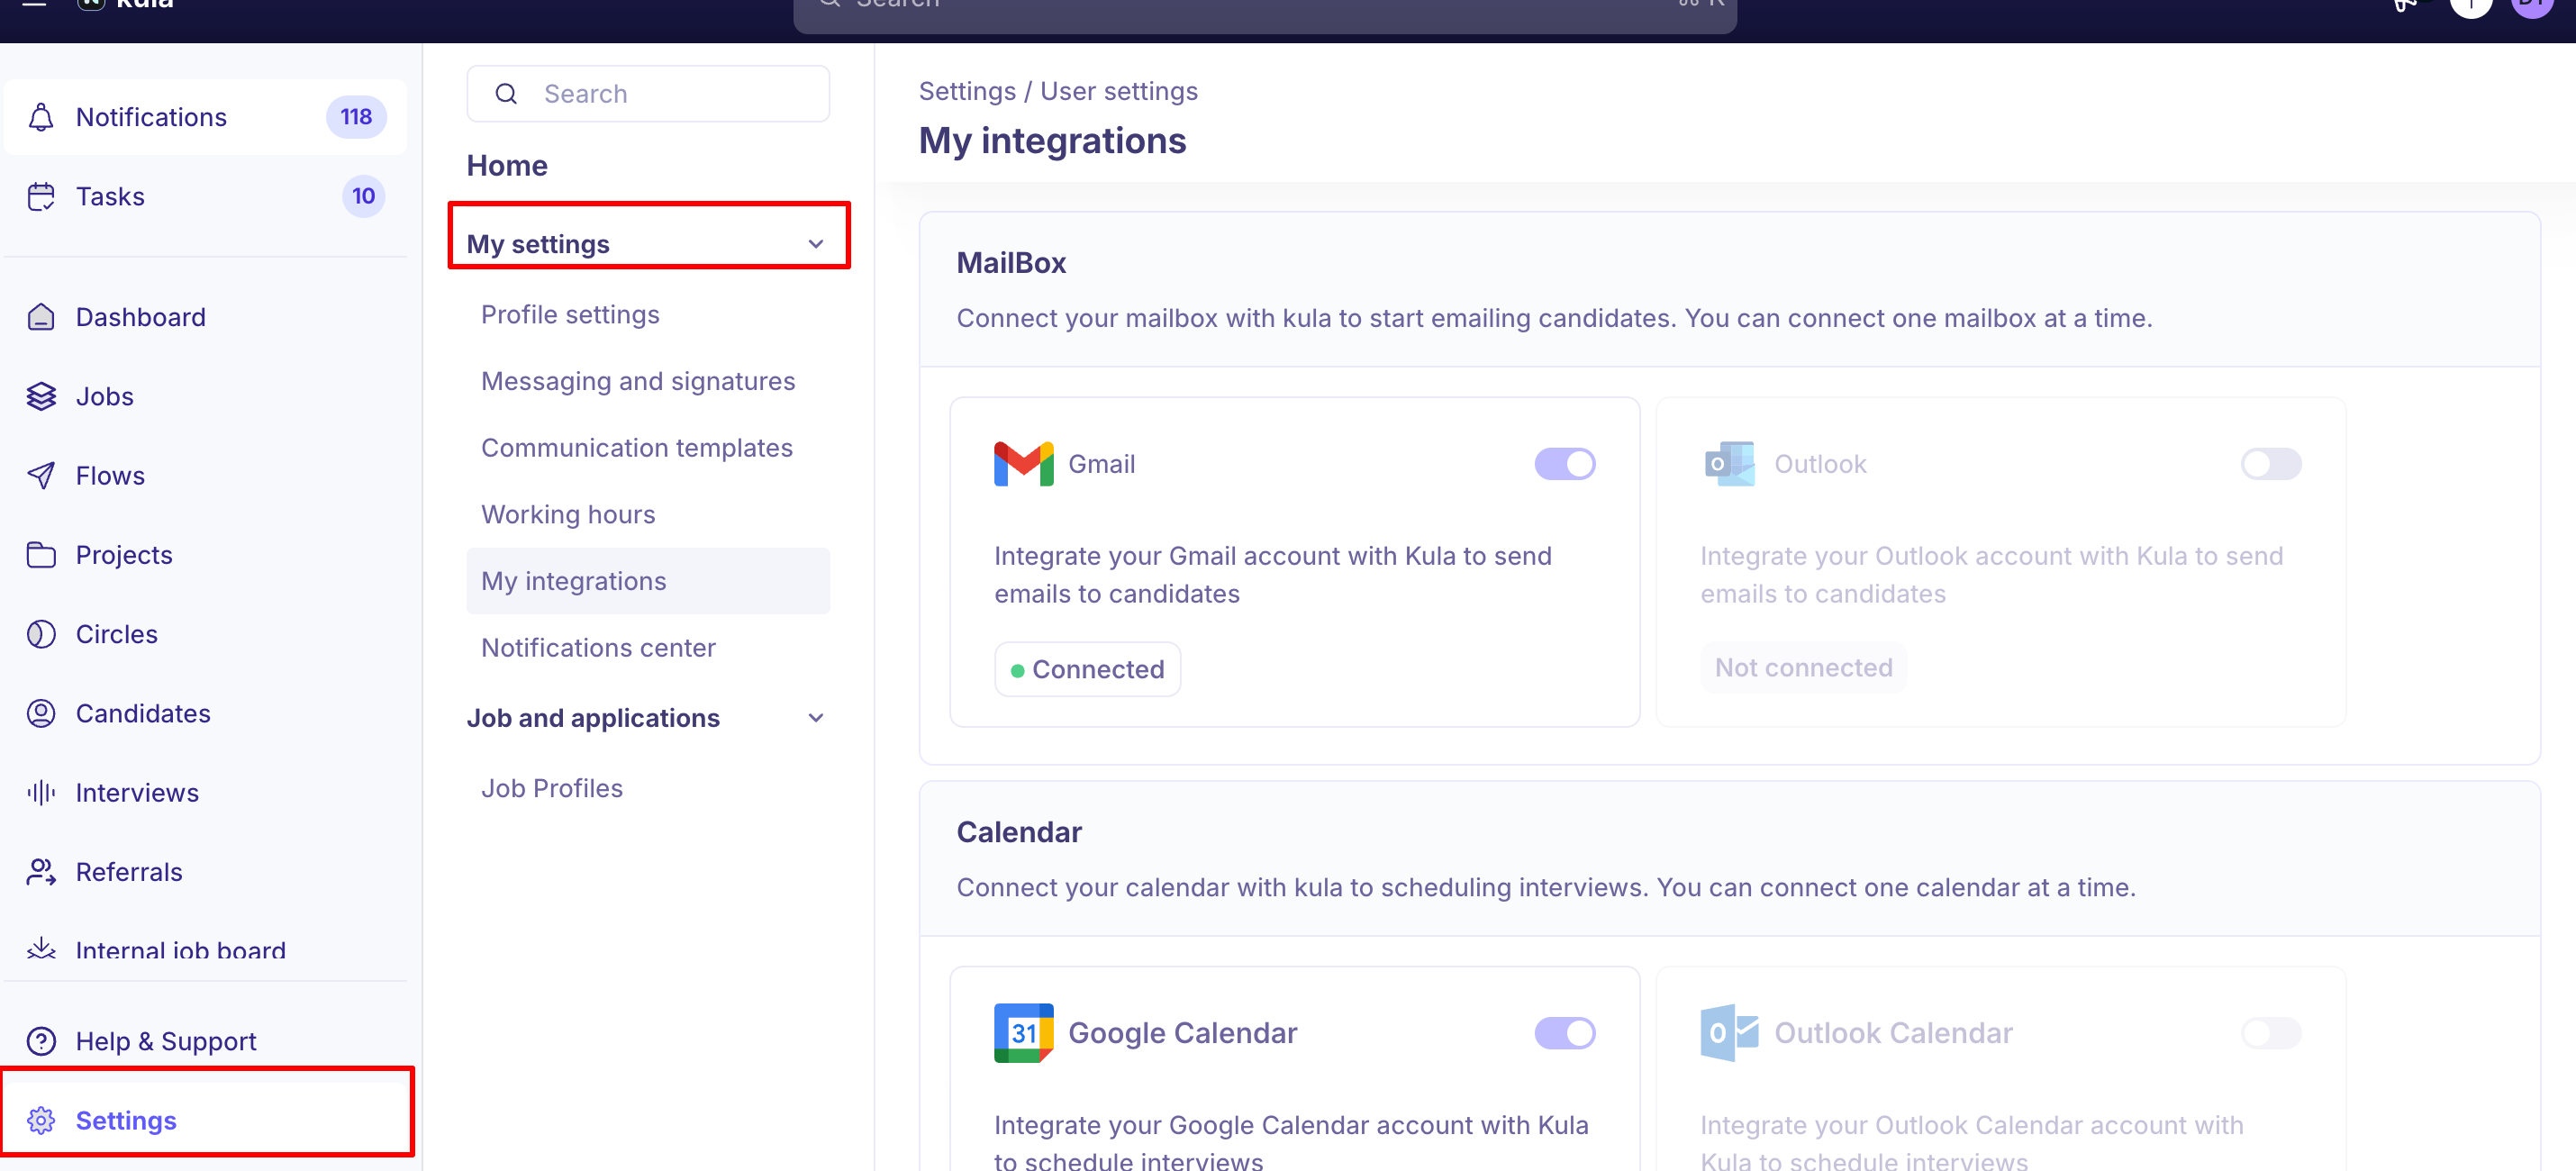
Task: Click the 10 tasks count badge
Action: coord(363,196)
